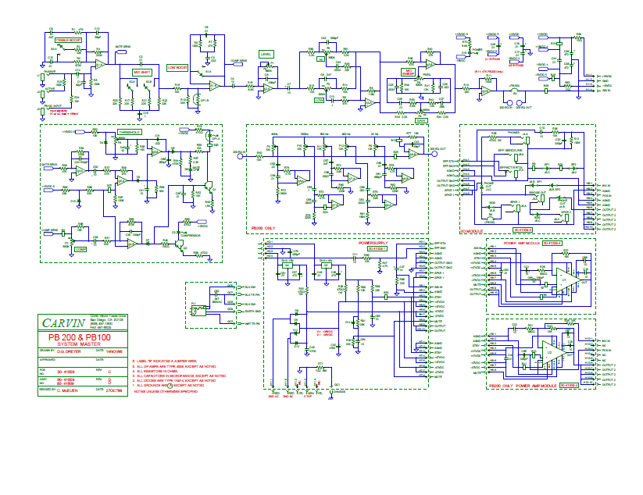Click the revision date "27OCT99"
Screen dimensions: 643x495
coord(113,390)
